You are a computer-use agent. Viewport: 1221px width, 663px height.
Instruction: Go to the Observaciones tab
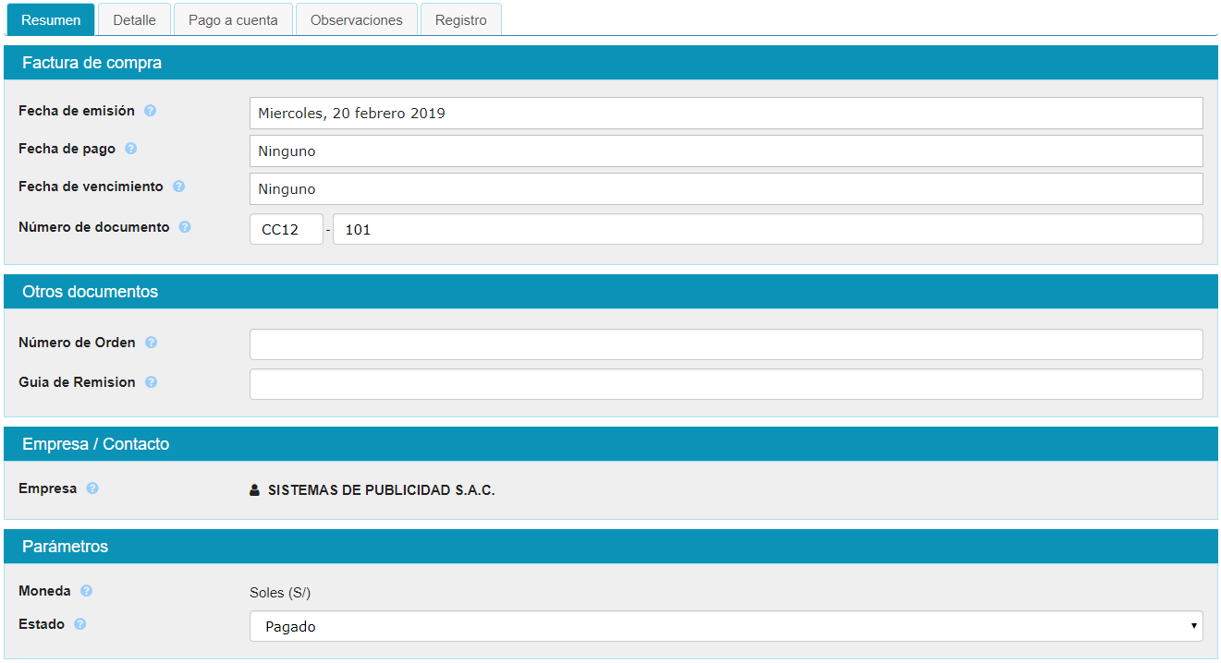tap(356, 19)
